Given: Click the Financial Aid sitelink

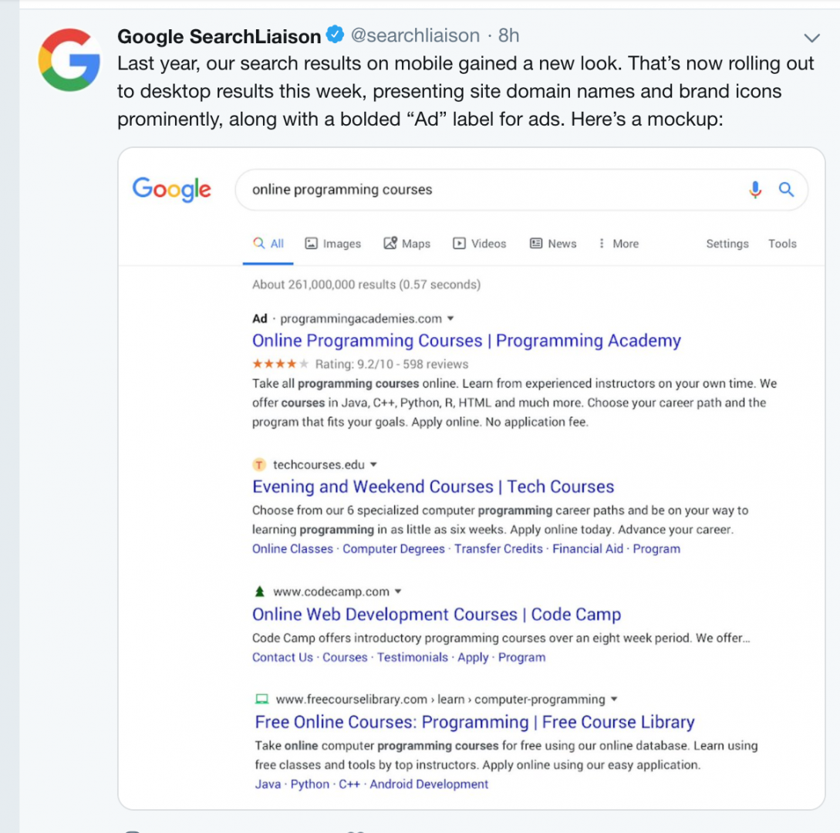Looking at the screenshot, I should coord(588,549).
